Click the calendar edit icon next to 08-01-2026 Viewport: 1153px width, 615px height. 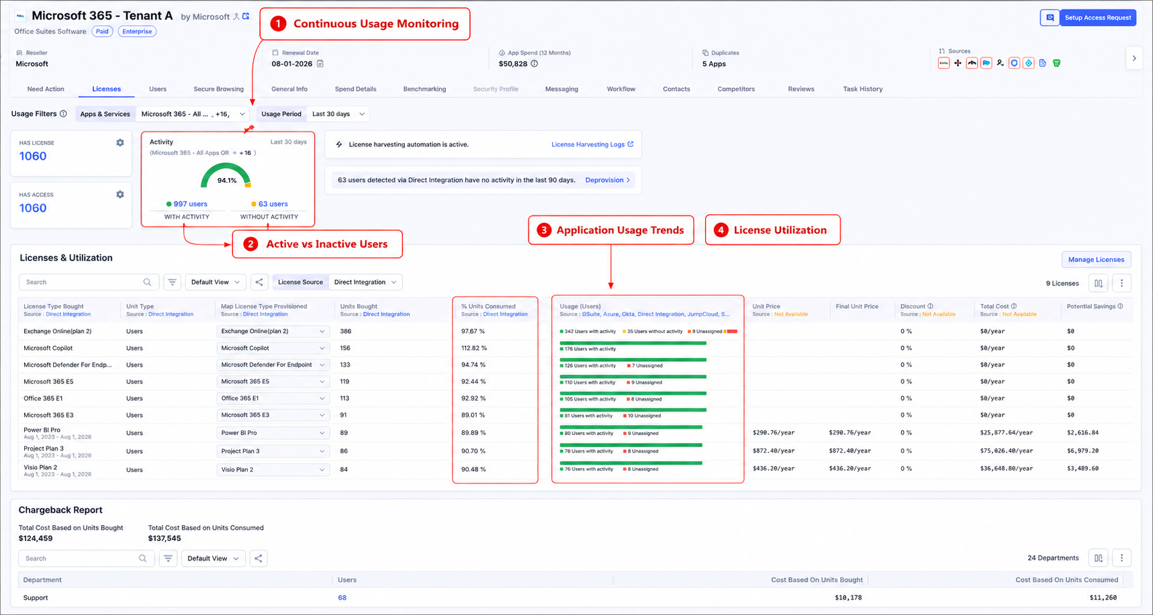click(320, 64)
